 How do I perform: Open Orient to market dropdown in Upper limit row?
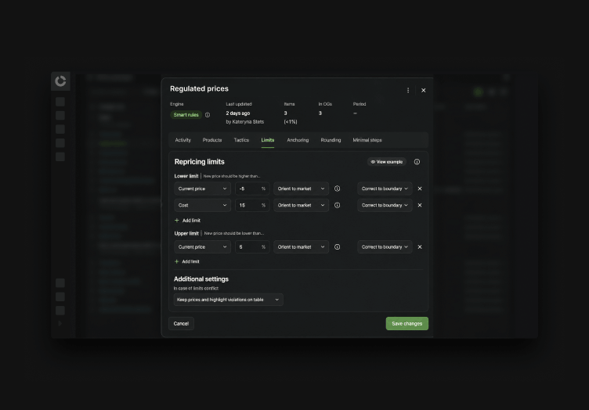point(302,246)
